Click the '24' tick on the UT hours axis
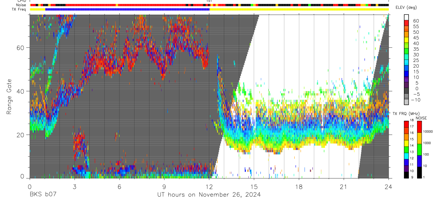Image resolution: width=437 pixels, height=202 pixels. 389,187
